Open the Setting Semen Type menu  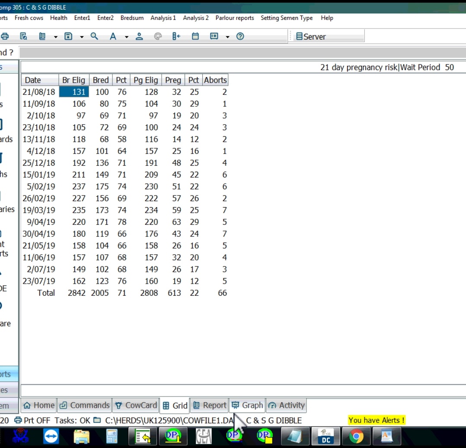[x=287, y=18]
